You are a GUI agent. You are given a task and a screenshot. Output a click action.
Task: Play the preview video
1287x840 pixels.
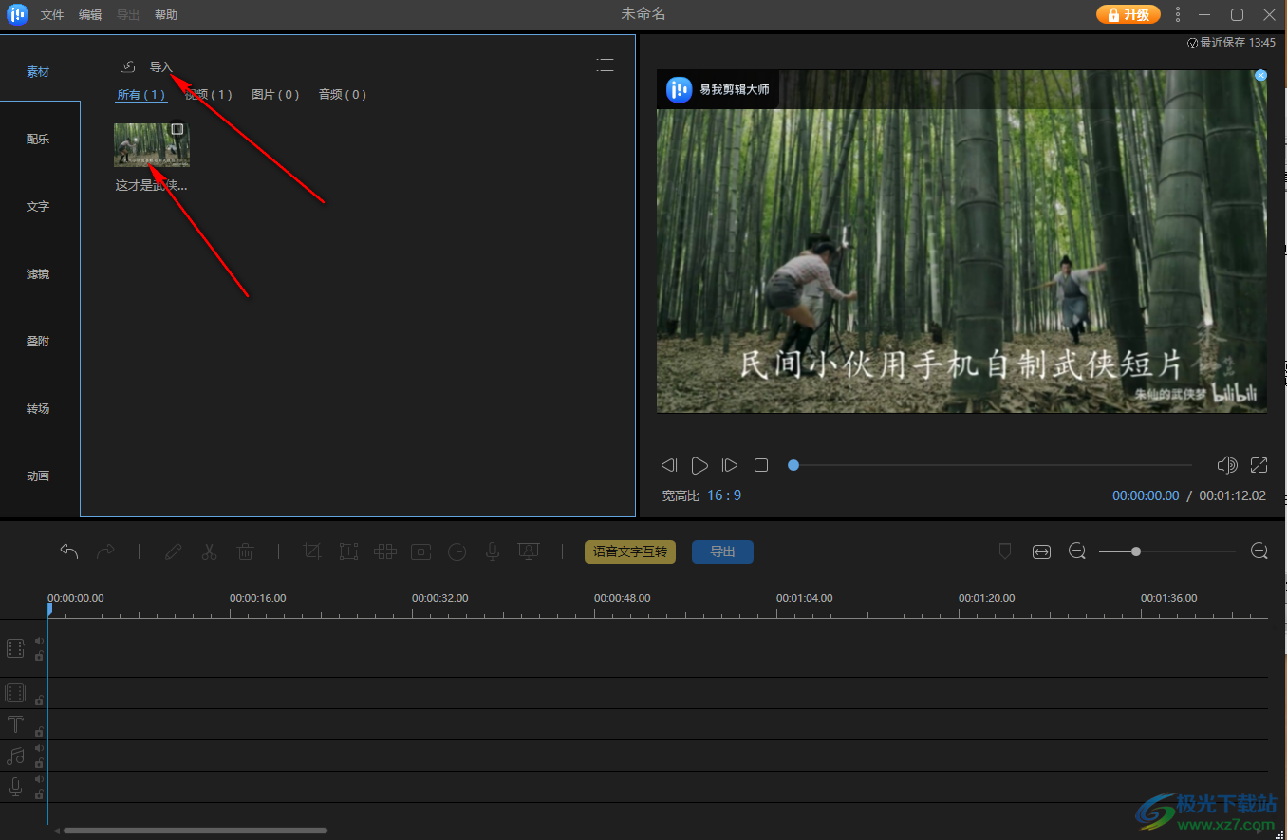pos(699,465)
